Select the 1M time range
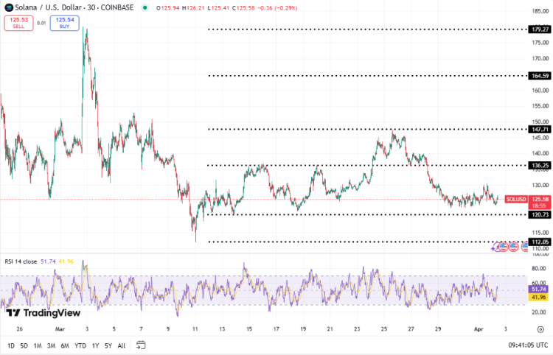 coord(37,345)
